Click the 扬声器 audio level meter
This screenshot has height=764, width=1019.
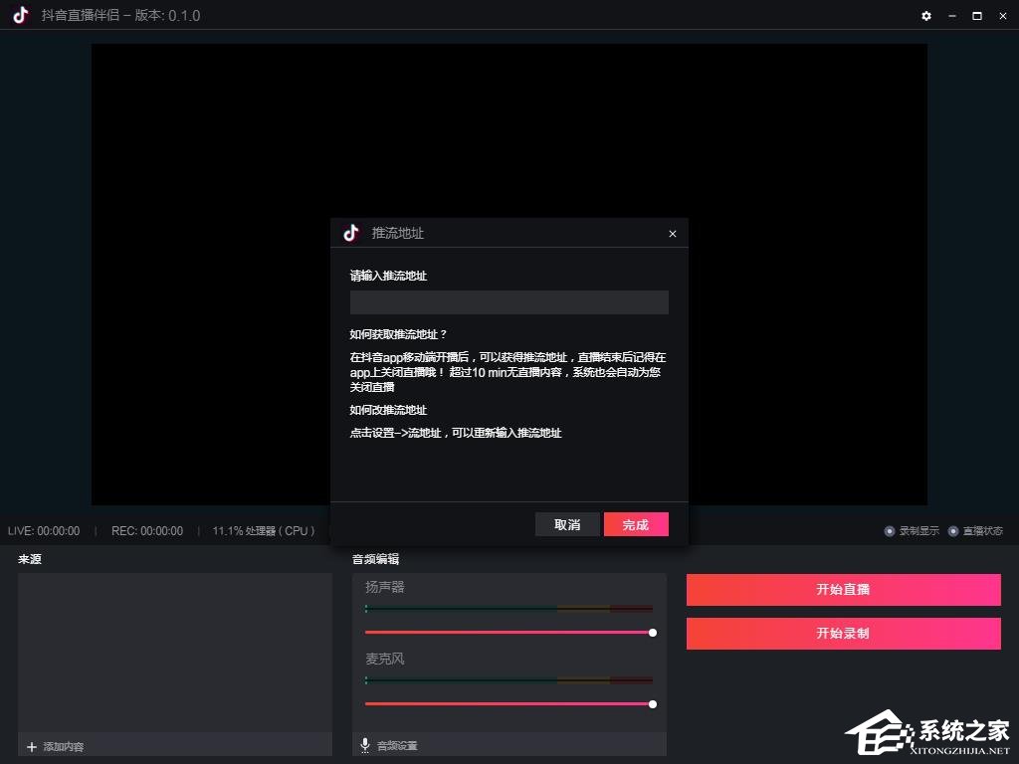pyautogui.click(x=509, y=609)
